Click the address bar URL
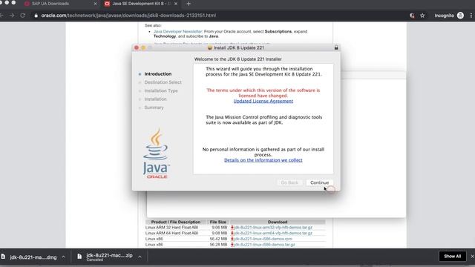The image size is (475, 267). [x=128, y=16]
